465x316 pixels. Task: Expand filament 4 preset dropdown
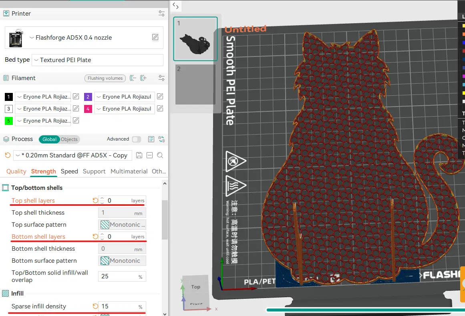point(124,109)
